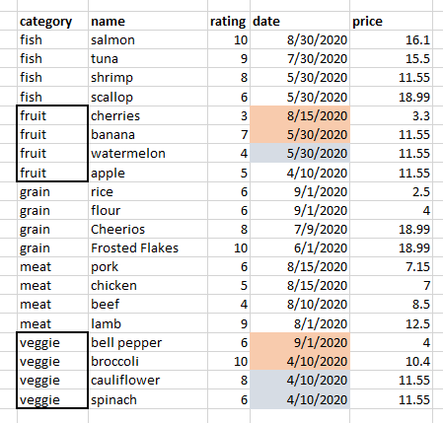Select the price 12.5 cell

coord(392,323)
